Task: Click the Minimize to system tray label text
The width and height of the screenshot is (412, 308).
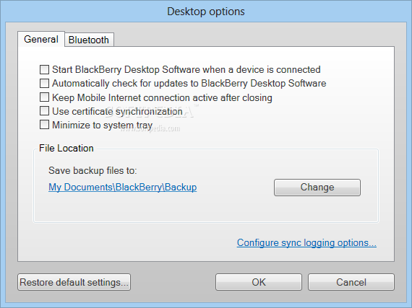Action: [x=102, y=125]
